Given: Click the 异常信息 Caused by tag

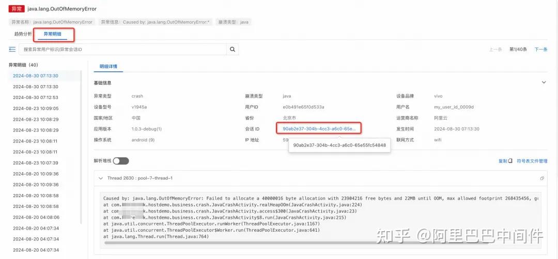Looking at the screenshot, I should [155, 22].
